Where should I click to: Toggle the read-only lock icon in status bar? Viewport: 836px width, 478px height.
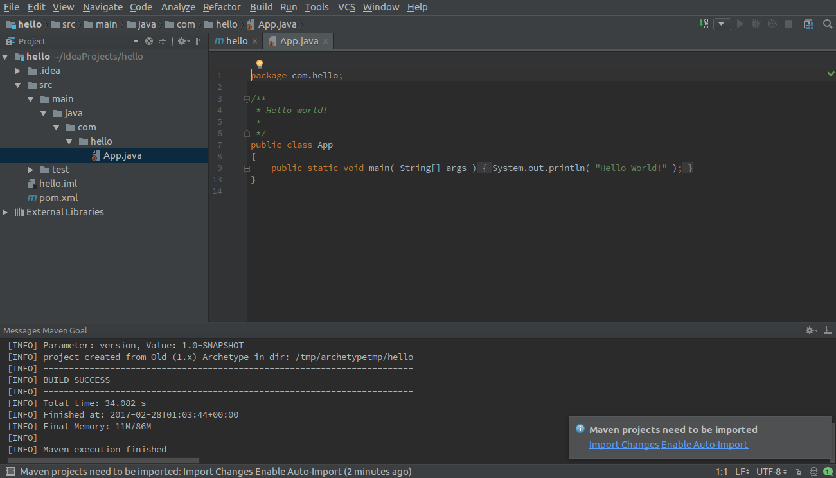798,472
